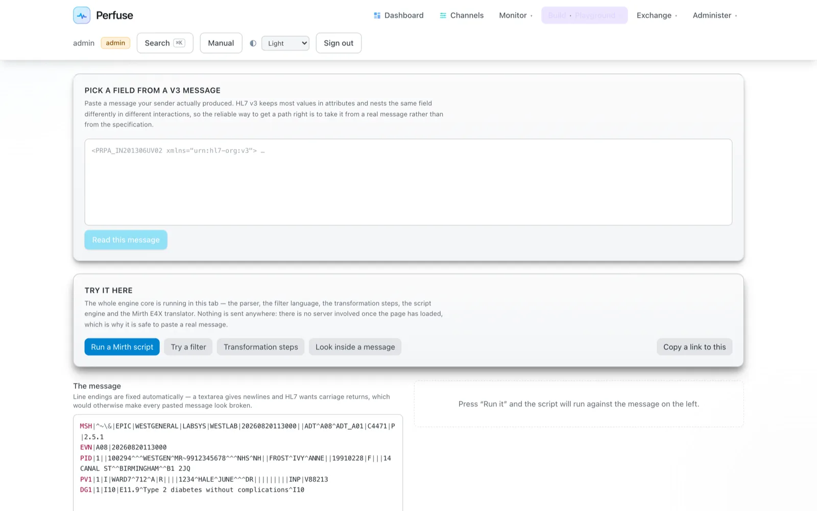
Task: Go to Dashboard text link
Action: pyautogui.click(x=404, y=15)
